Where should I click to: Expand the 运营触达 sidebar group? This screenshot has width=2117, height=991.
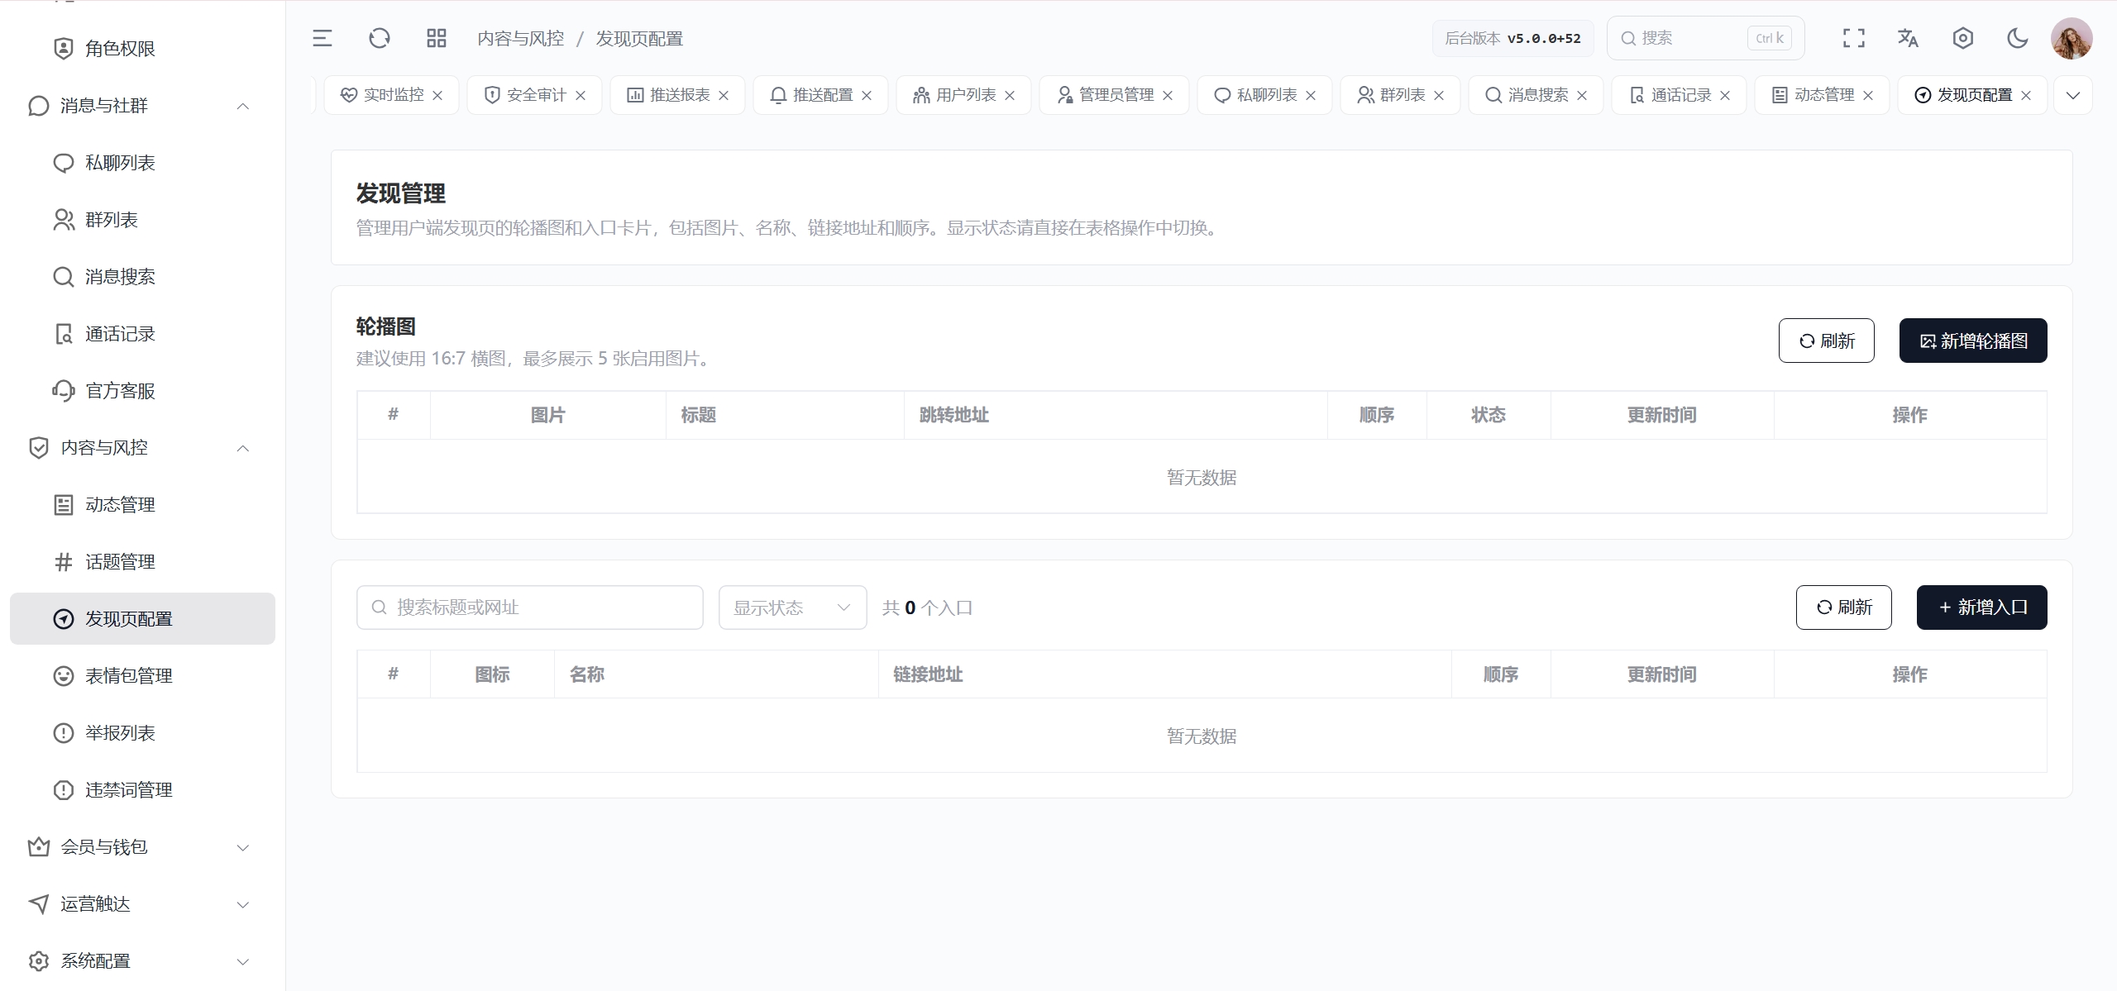(x=142, y=904)
